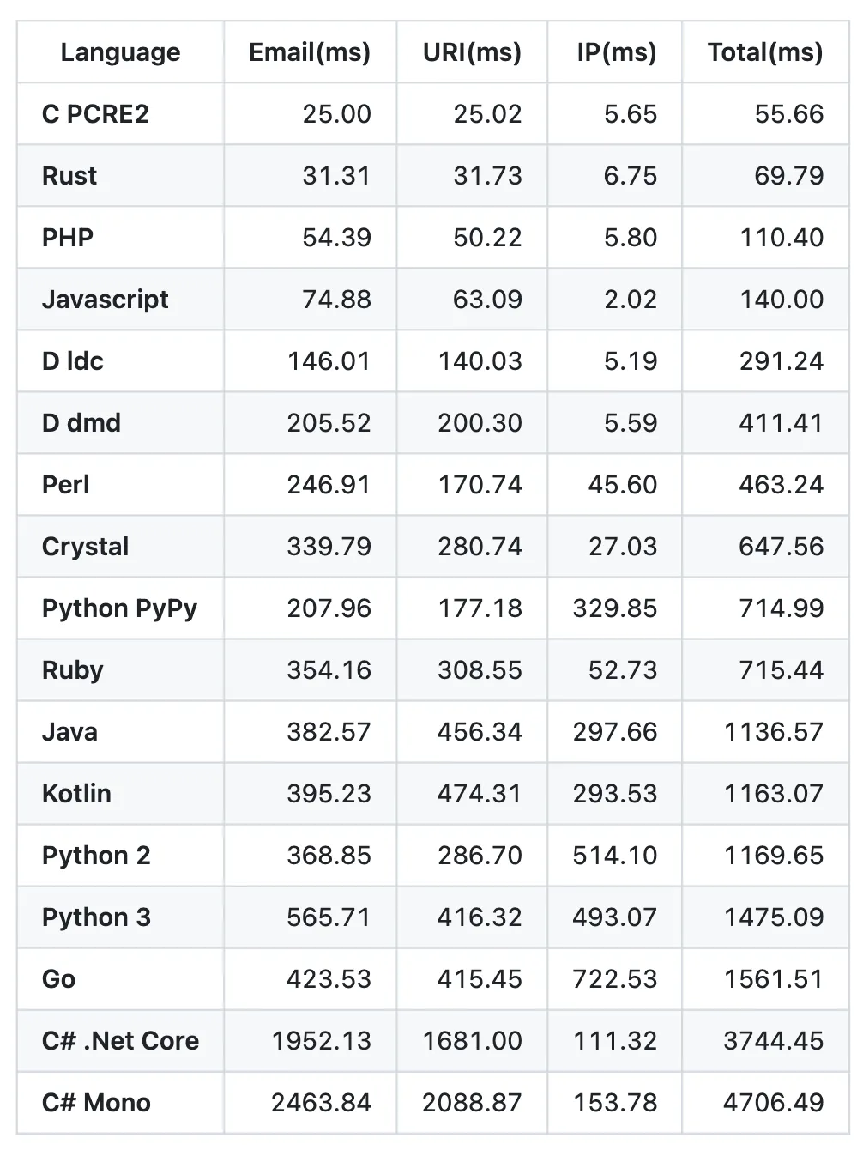This screenshot has width=863, height=1150.
Task: Click C# Mono's total value 4706.49
Action: (773, 1103)
